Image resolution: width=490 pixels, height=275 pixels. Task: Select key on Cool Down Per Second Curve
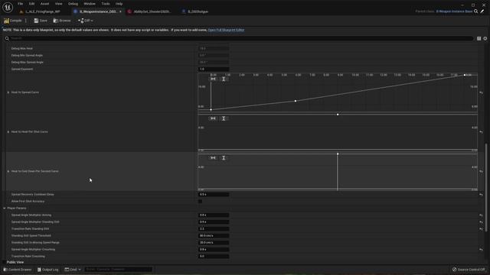pos(338,154)
